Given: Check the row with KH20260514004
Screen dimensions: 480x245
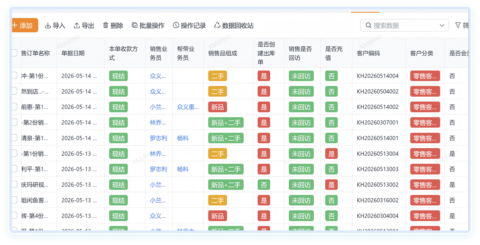Looking at the screenshot, I should pos(14,75).
